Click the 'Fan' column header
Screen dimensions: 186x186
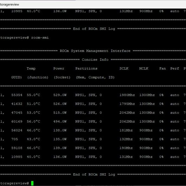[163, 69]
